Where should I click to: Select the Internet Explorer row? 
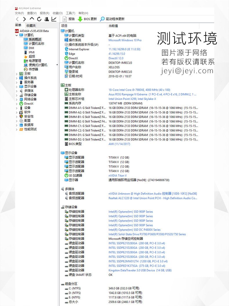click(x=102, y=49)
